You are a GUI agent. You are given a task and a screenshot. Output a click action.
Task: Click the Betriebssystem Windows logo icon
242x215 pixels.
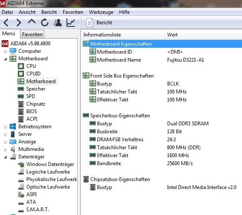13,127
